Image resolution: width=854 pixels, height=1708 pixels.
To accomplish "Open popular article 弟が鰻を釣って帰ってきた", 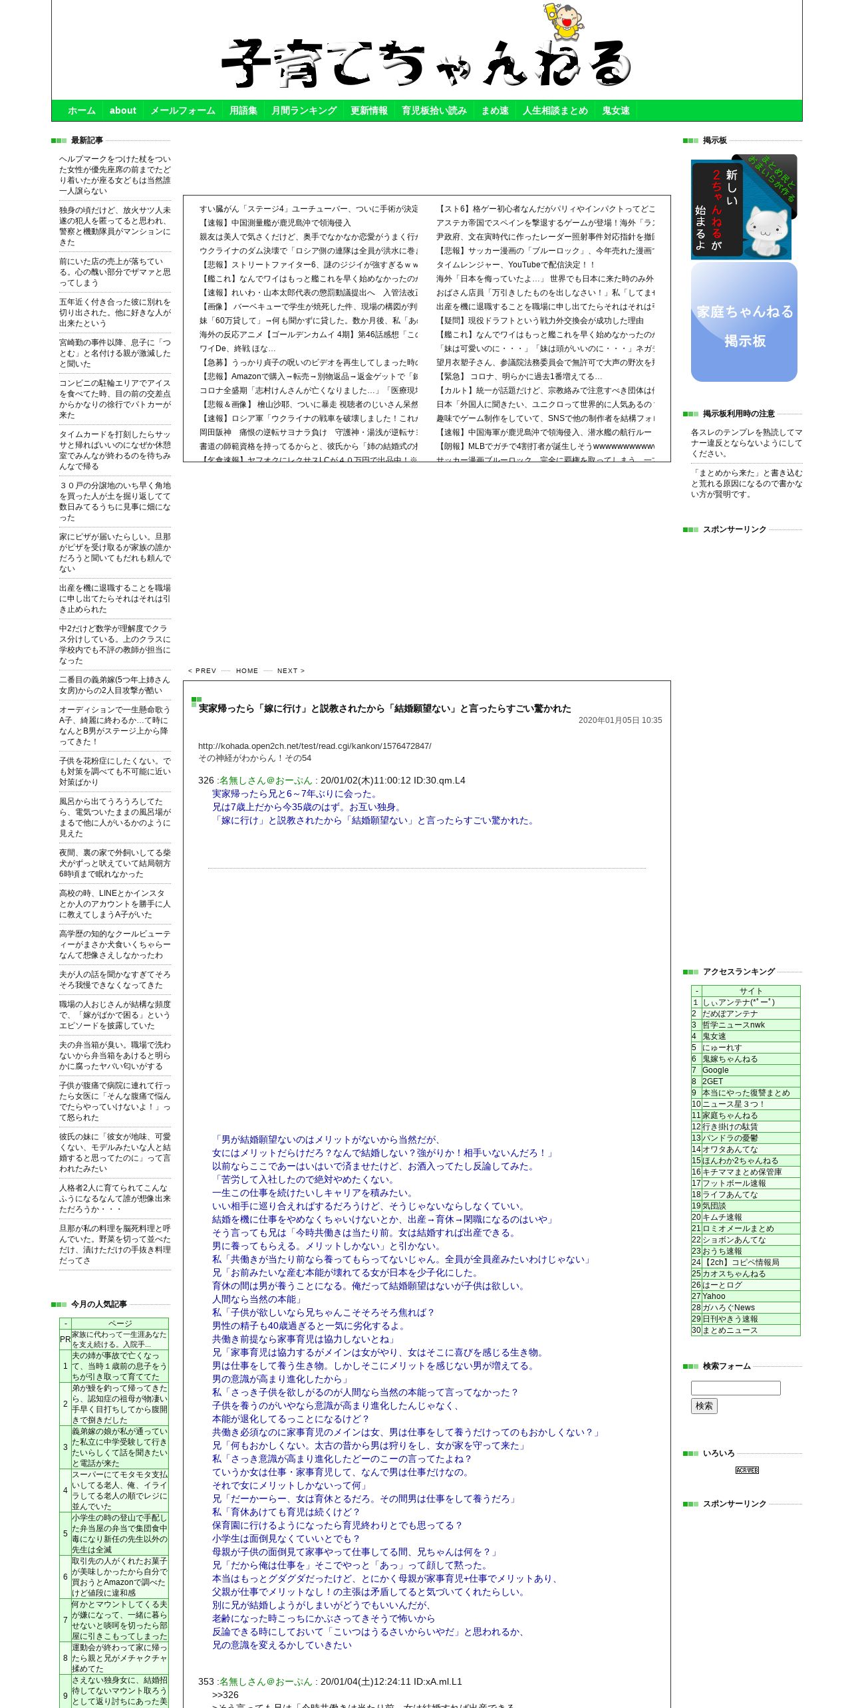I will pyautogui.click(x=120, y=1404).
